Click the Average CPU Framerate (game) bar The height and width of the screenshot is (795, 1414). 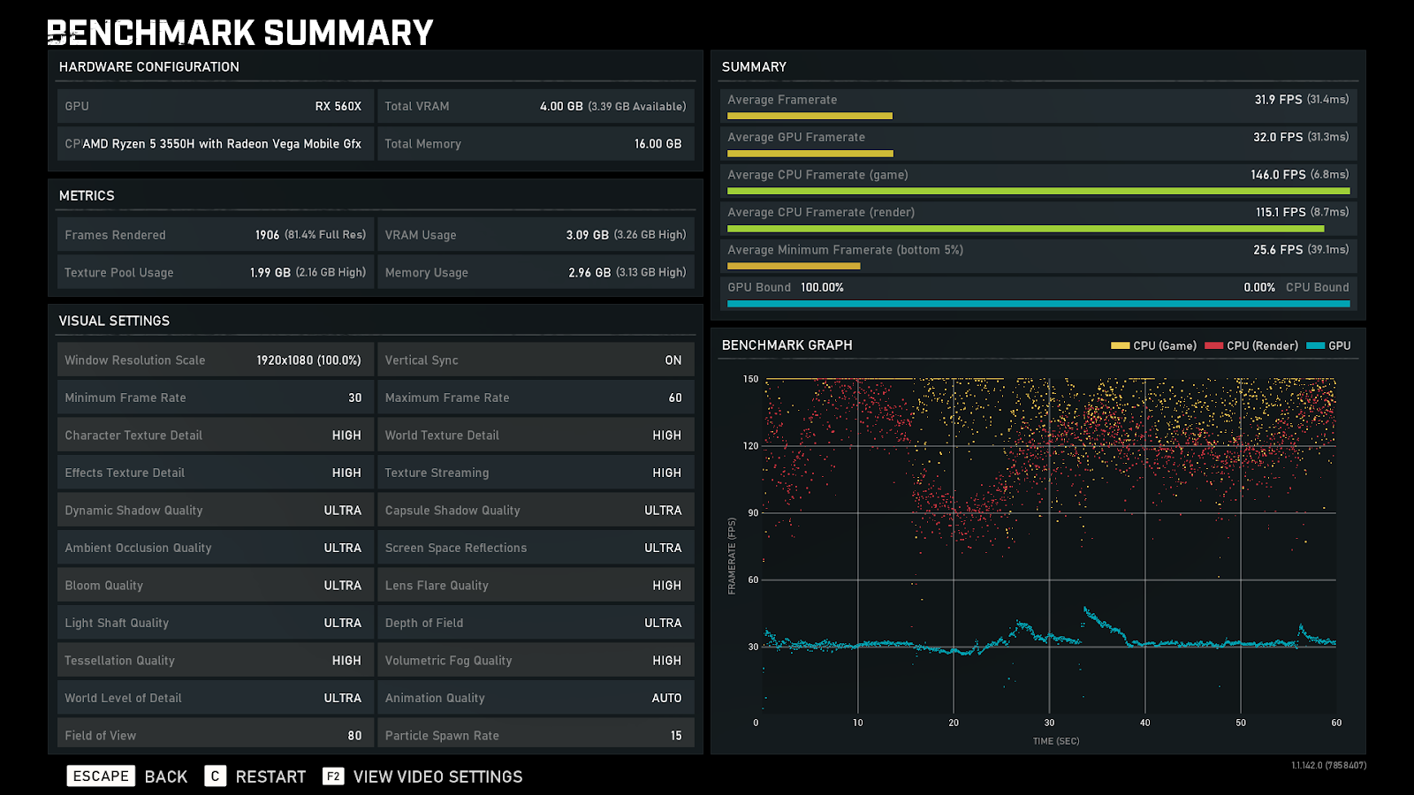click(x=1038, y=191)
